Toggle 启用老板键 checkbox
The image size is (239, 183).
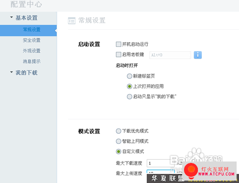point(119,54)
